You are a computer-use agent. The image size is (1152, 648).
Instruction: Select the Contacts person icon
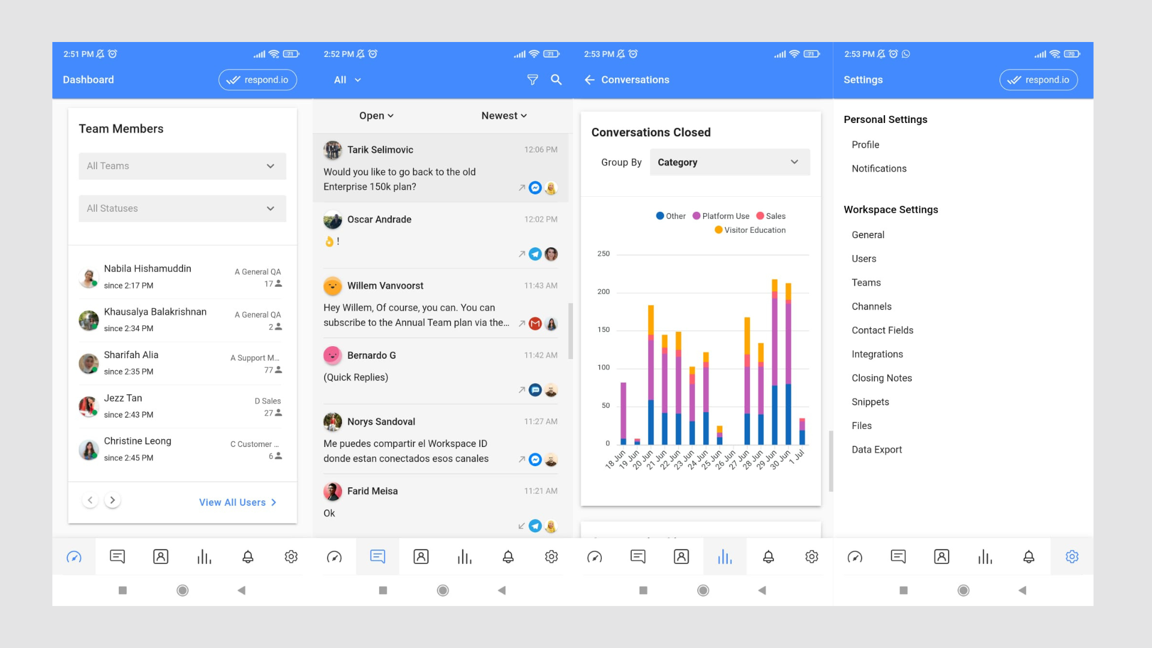(160, 556)
